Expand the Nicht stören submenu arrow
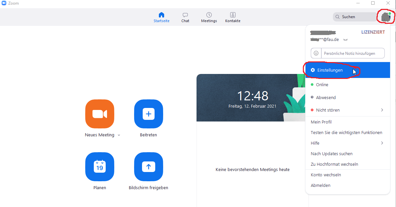This screenshot has height=207, width=396. coord(382,110)
